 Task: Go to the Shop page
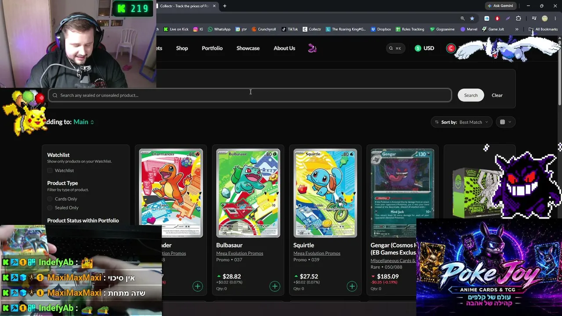click(182, 48)
